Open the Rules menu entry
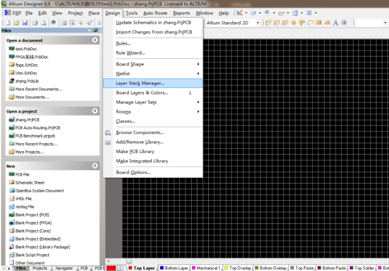This screenshot has height=271, width=389. pyautogui.click(x=153, y=43)
